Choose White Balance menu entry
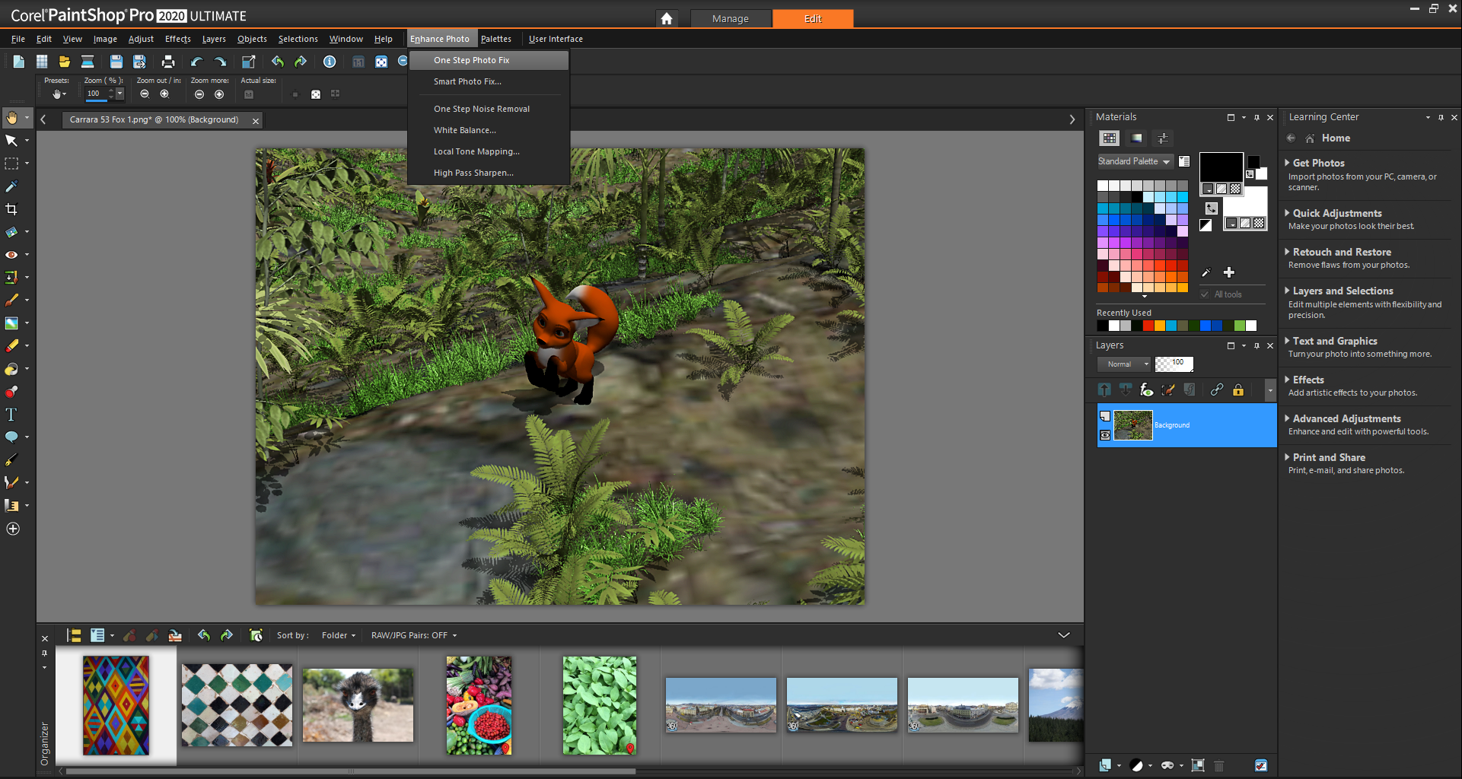 click(489, 130)
